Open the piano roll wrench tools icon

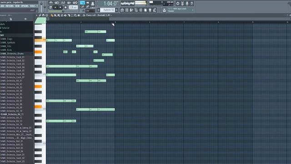(x=40, y=15)
